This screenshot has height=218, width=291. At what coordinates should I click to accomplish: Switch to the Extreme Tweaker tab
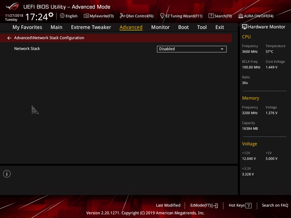(x=91, y=27)
